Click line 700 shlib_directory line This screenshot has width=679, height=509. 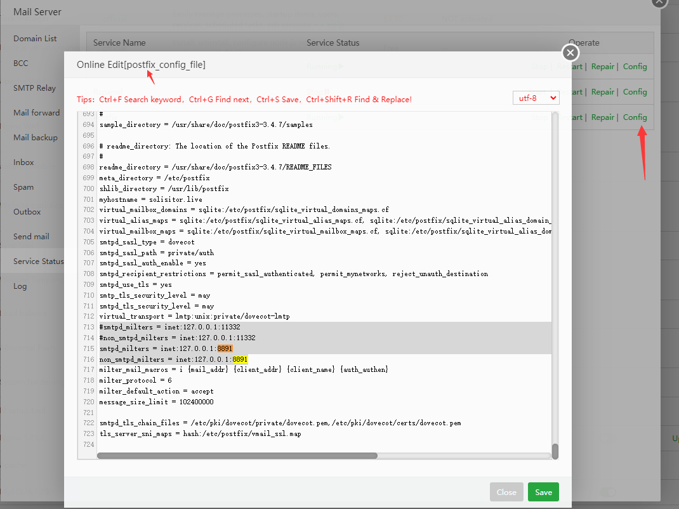164,189
